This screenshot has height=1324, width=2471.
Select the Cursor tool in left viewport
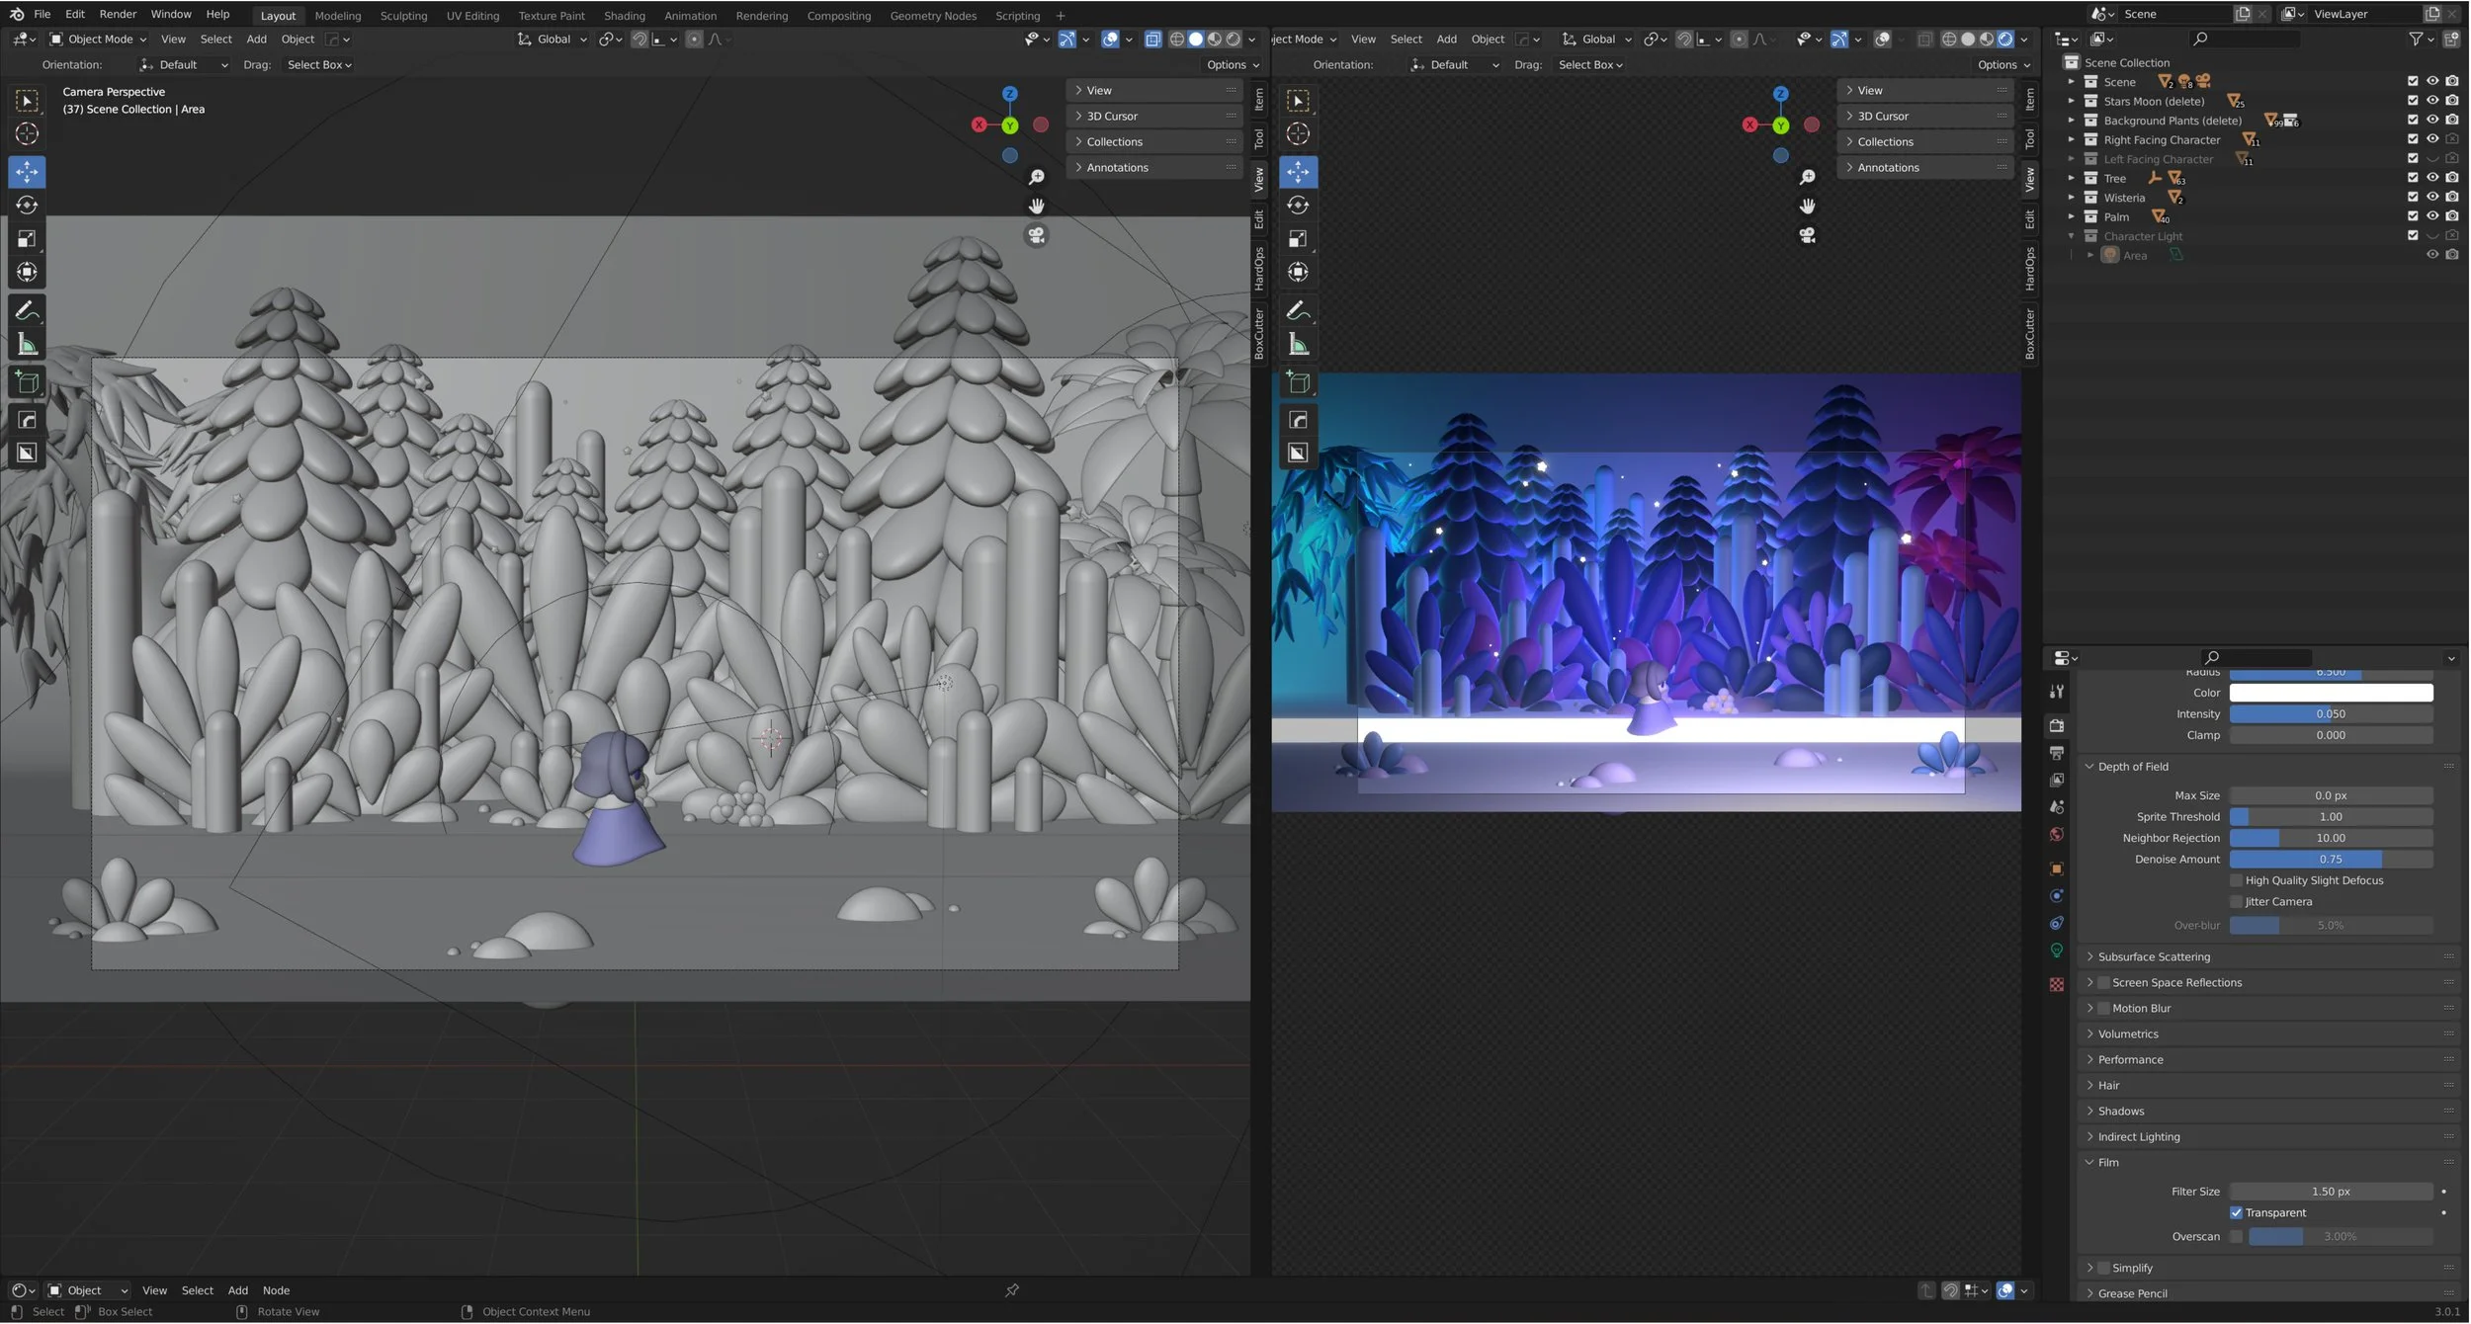(27, 134)
